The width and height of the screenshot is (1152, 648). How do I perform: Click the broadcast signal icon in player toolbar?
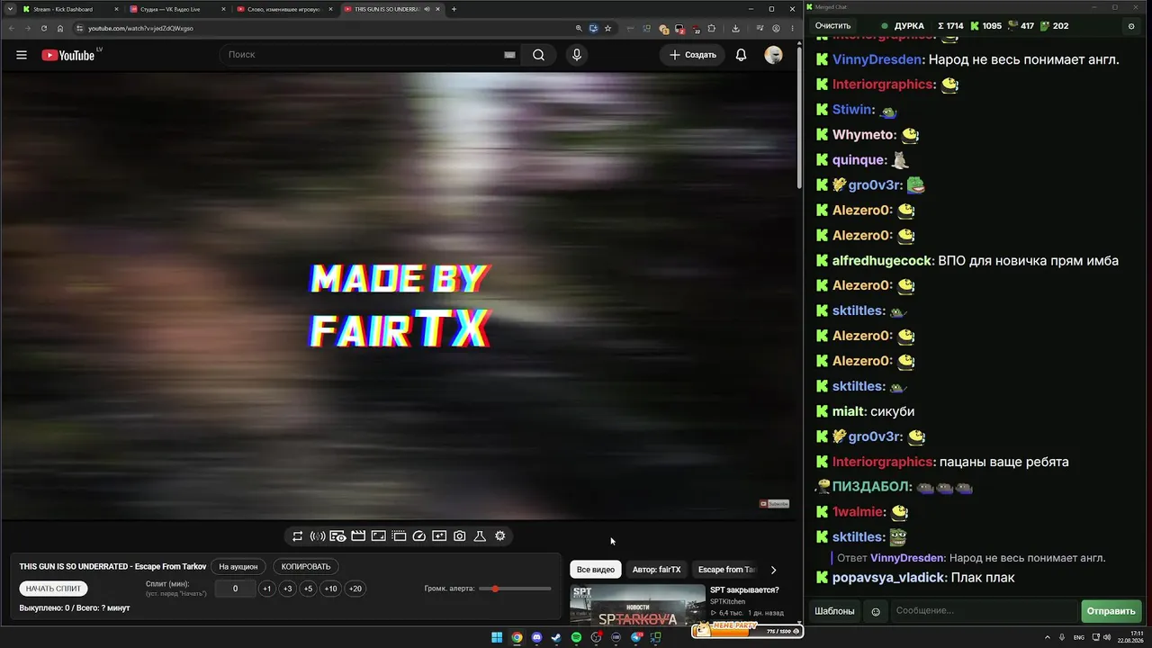(318, 536)
